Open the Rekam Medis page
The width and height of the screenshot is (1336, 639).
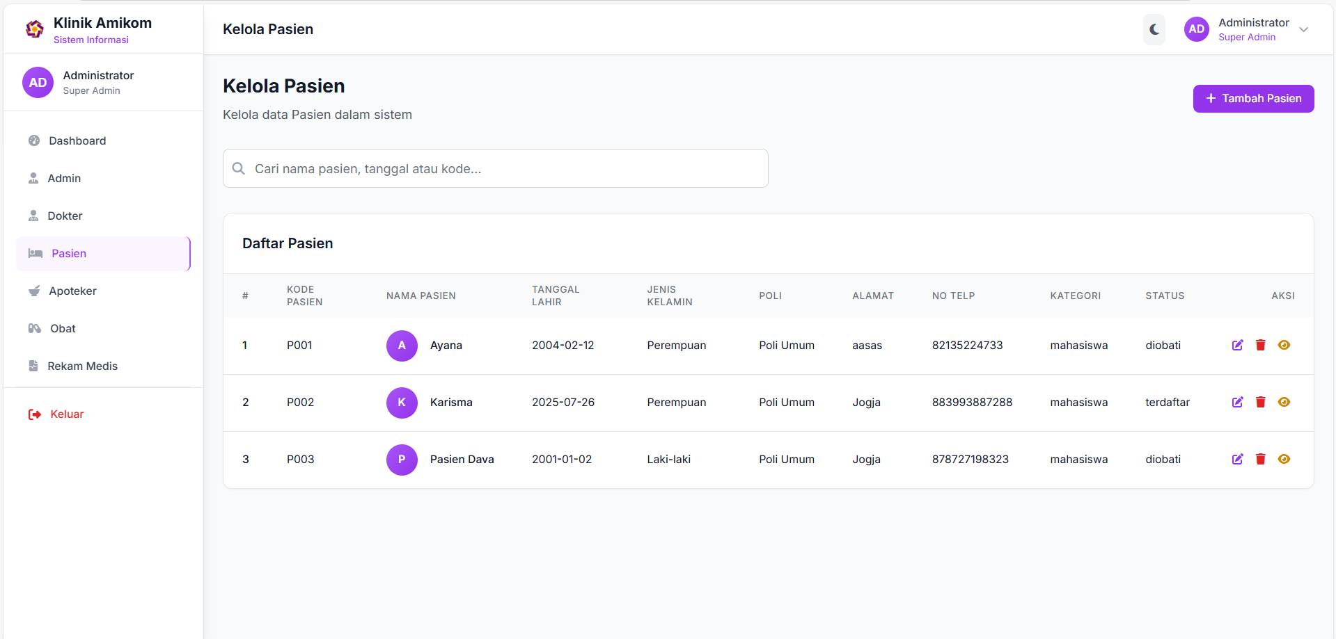click(82, 366)
